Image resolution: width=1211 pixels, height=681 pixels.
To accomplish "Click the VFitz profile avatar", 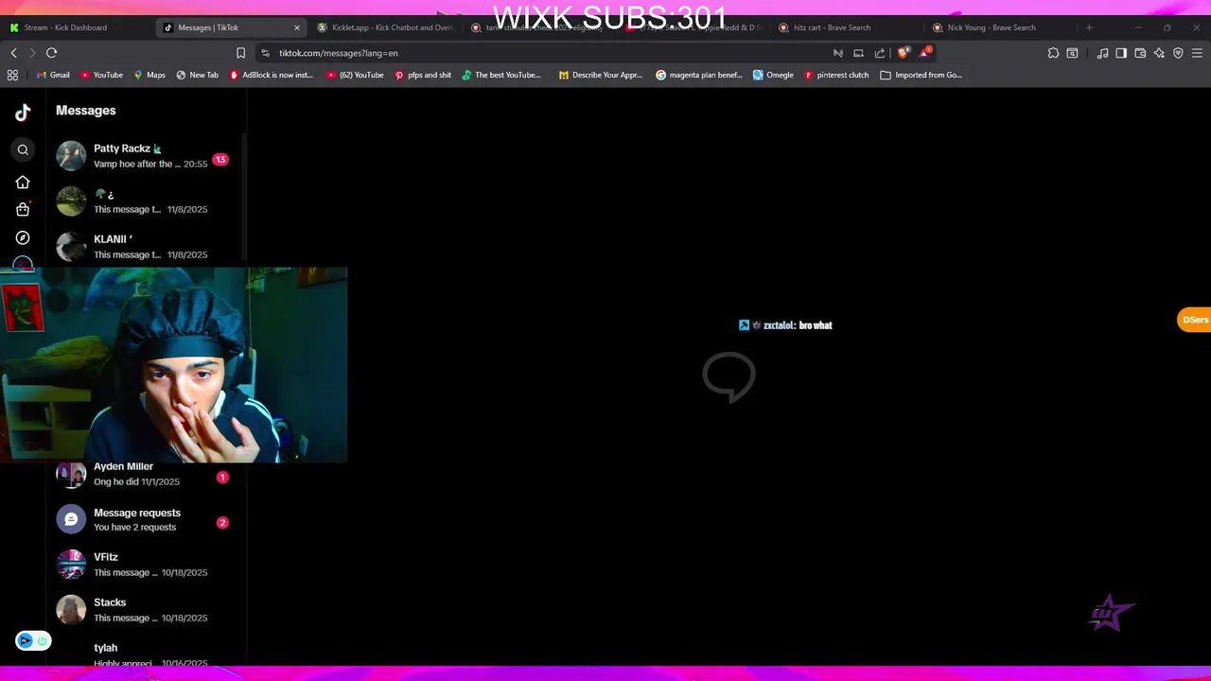I will [x=71, y=565].
